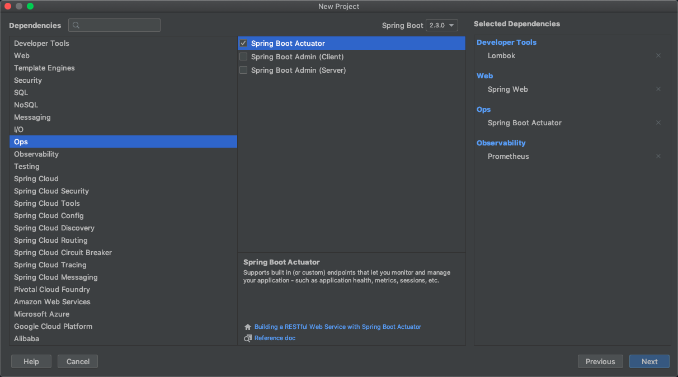678x377 pixels.
Task: Select the Developer Tools category
Action: tap(123, 43)
